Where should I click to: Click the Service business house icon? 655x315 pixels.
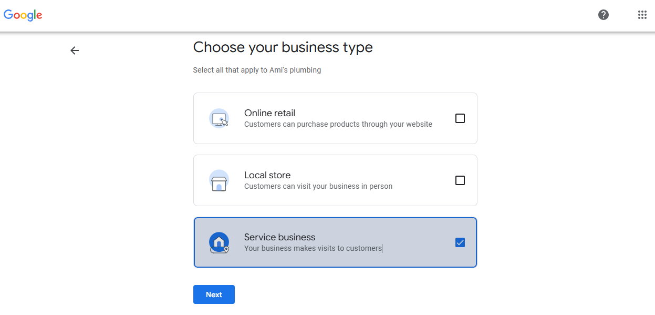click(219, 242)
